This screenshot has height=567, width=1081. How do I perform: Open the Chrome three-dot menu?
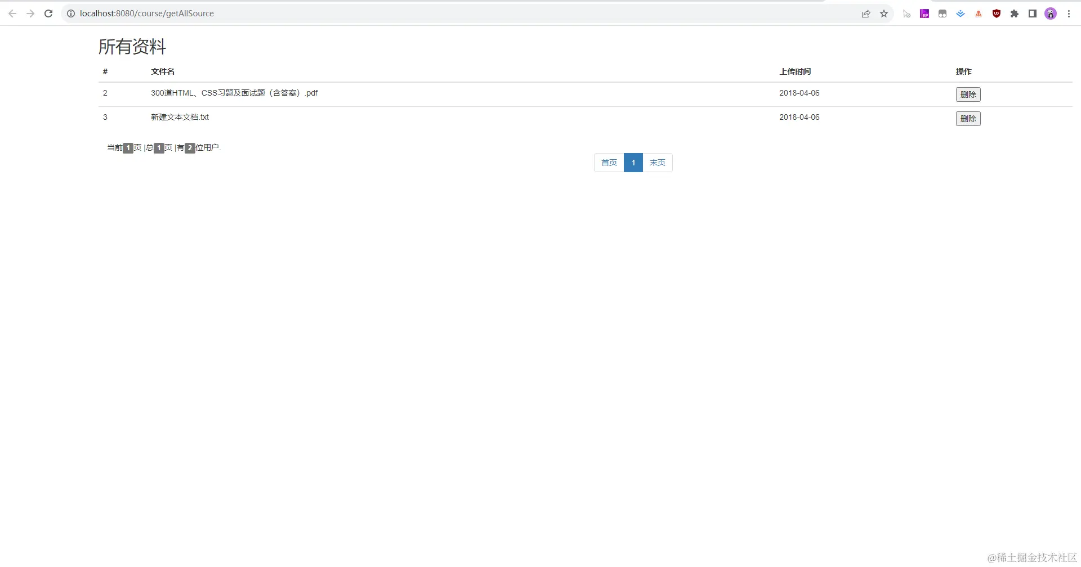tap(1069, 13)
